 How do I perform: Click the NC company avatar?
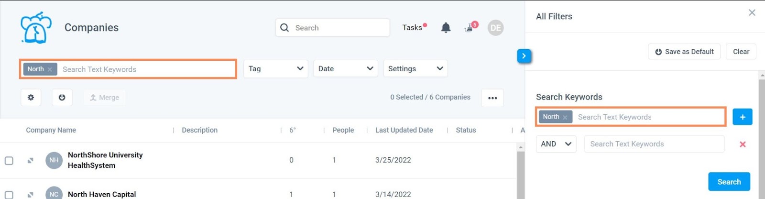click(54, 194)
